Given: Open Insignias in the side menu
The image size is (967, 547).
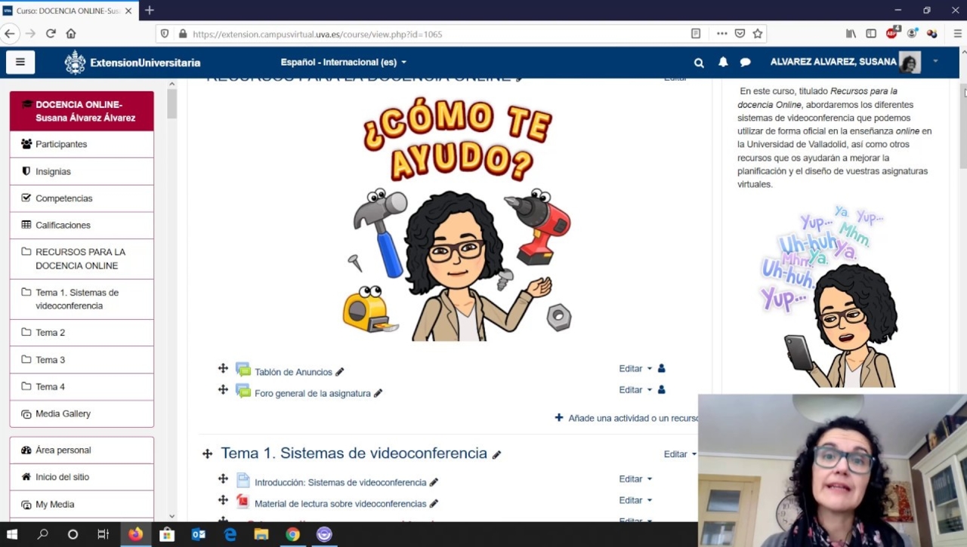Looking at the screenshot, I should 82,171.
